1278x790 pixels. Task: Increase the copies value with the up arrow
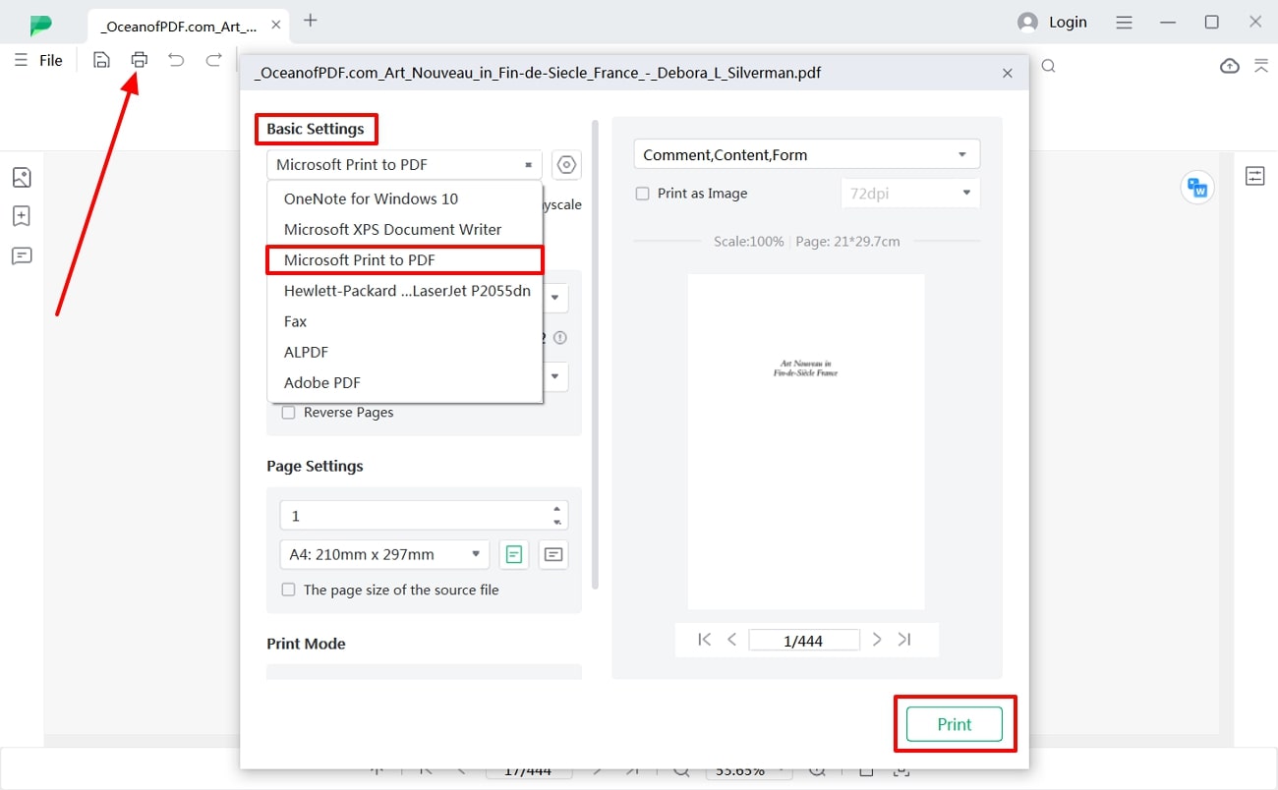tap(557, 509)
